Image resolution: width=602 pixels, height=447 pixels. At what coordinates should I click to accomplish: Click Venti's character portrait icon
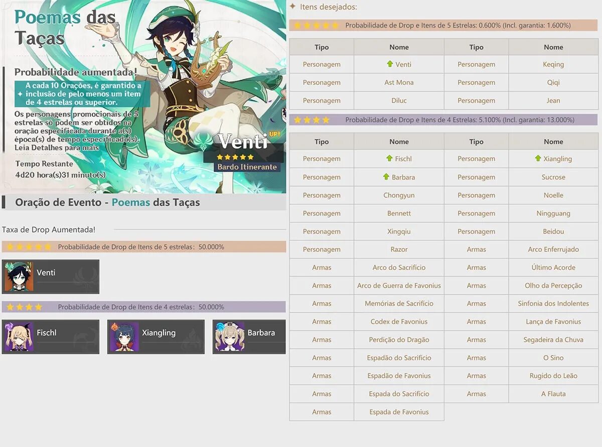19,276
